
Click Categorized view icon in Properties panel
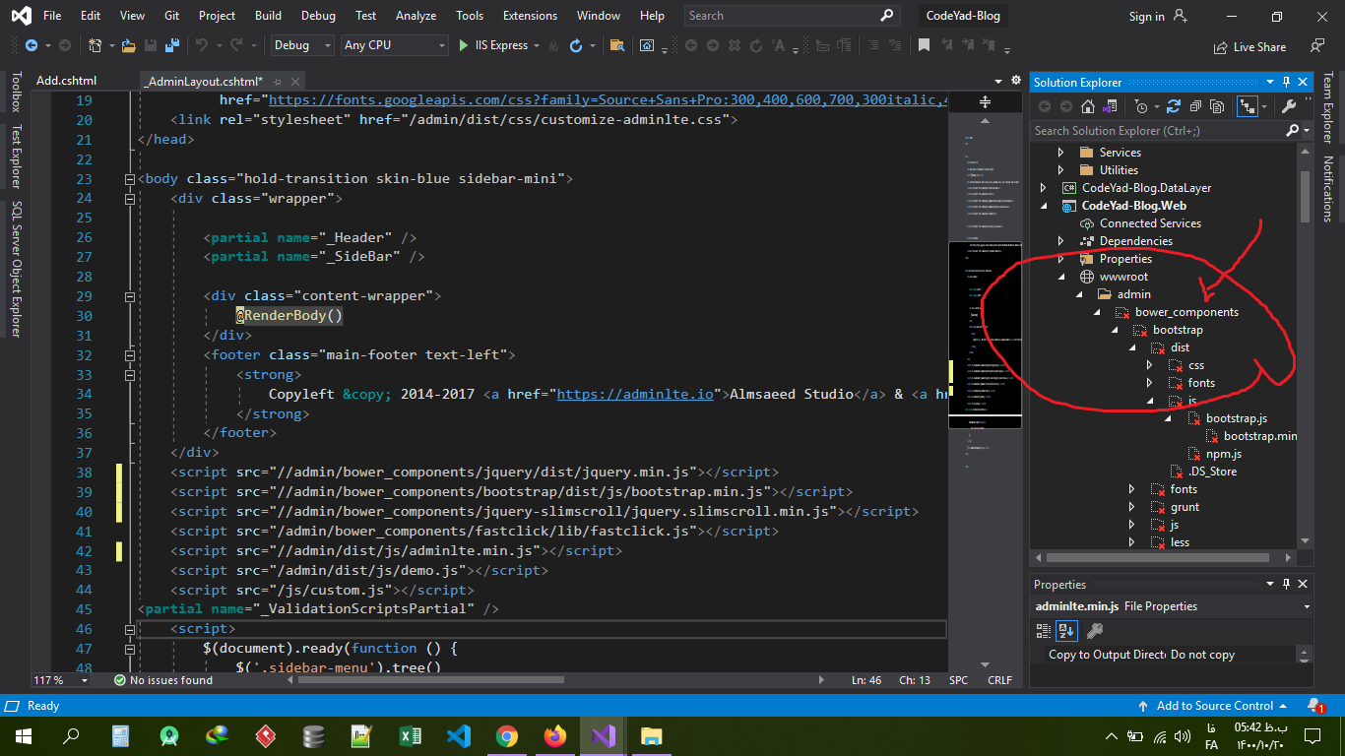[x=1045, y=630]
